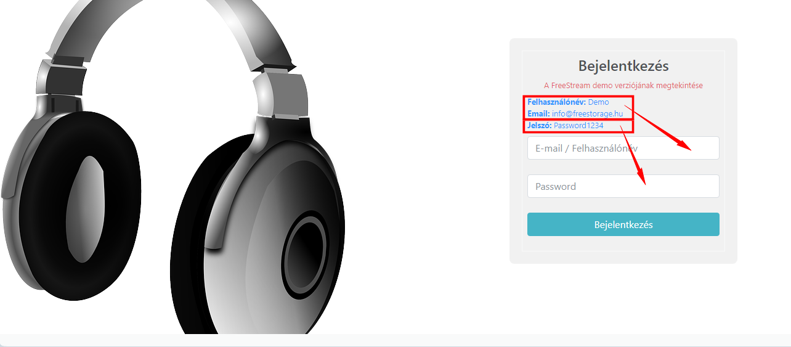Click the bold Email: label

click(x=538, y=113)
